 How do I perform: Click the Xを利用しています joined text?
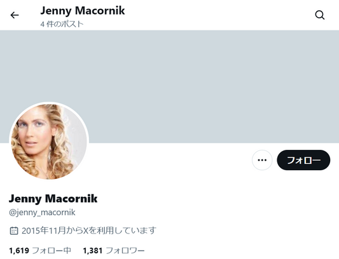(120, 230)
